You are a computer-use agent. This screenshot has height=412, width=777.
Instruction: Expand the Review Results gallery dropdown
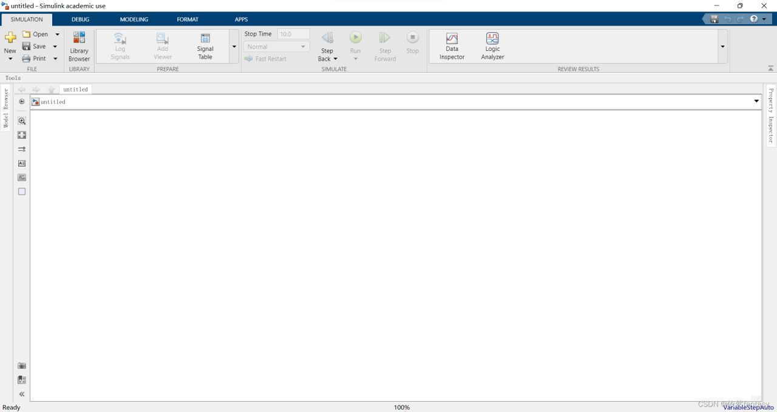tap(722, 47)
